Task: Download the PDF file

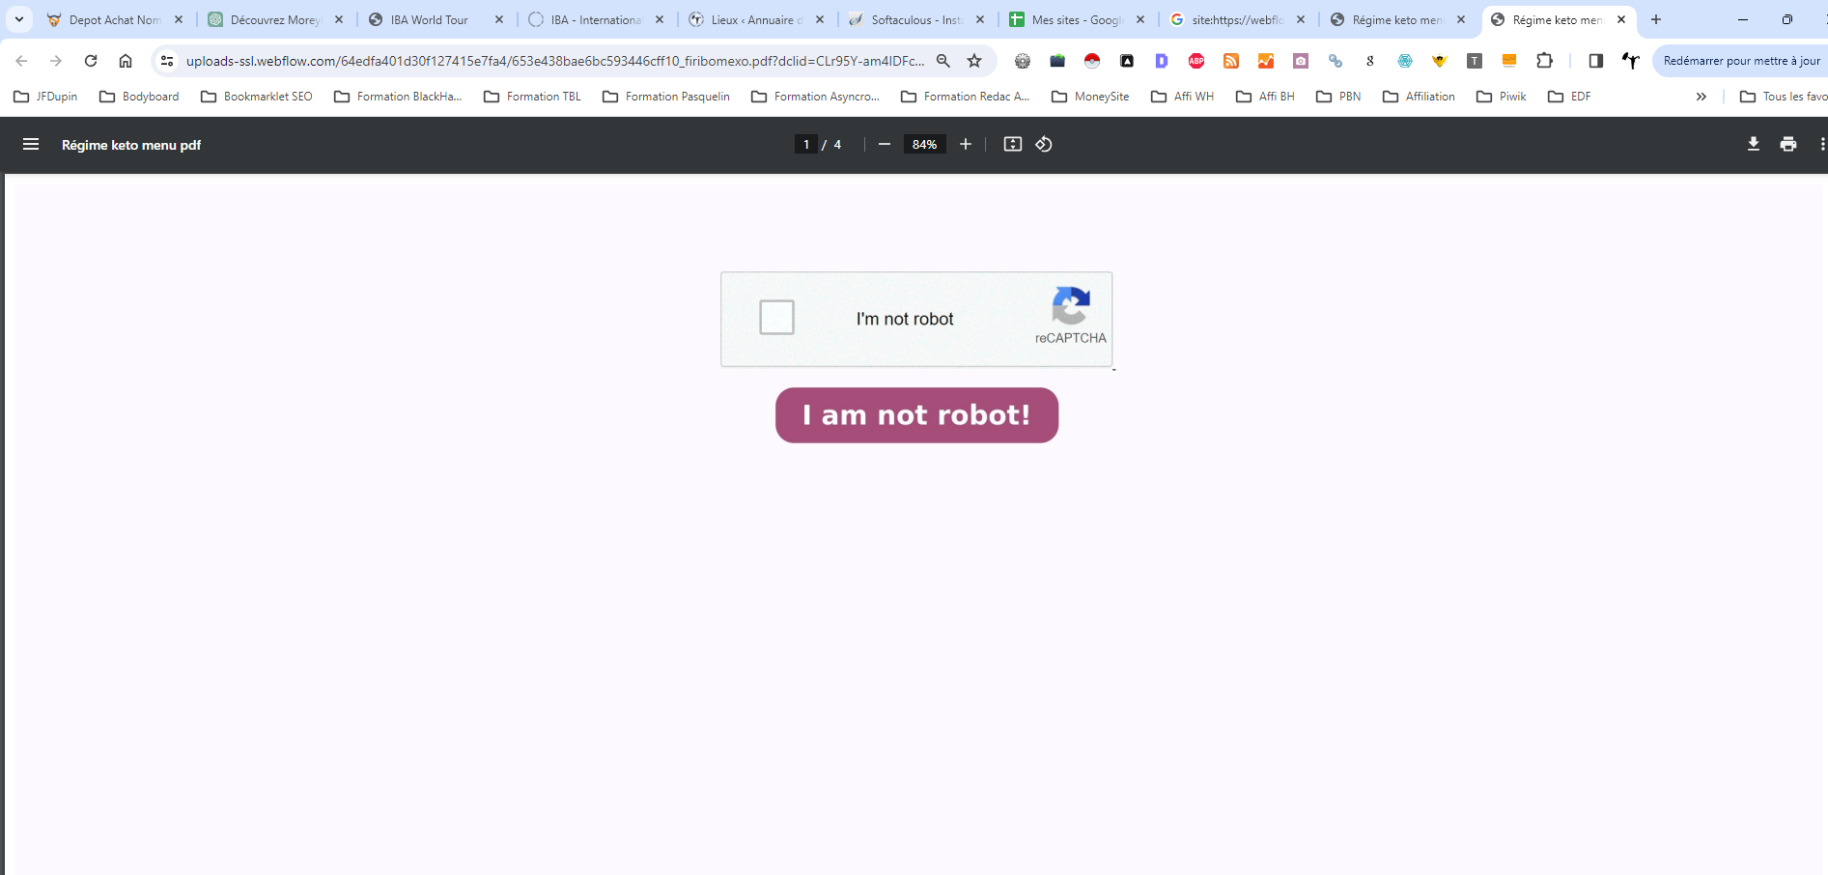Action: (1753, 145)
